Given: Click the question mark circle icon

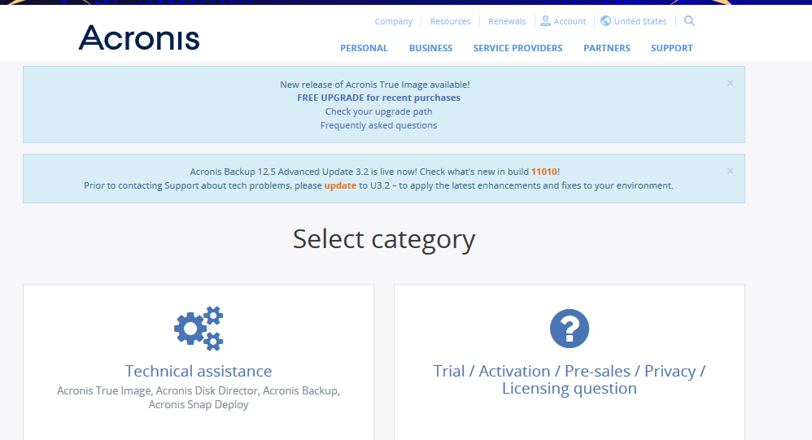Looking at the screenshot, I should tap(569, 329).
